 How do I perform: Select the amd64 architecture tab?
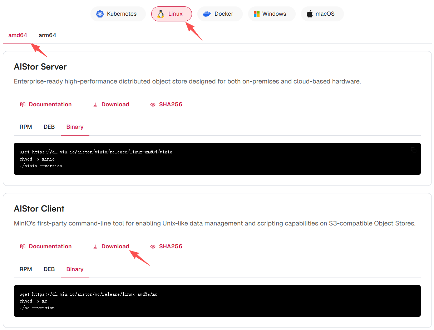[x=18, y=35]
